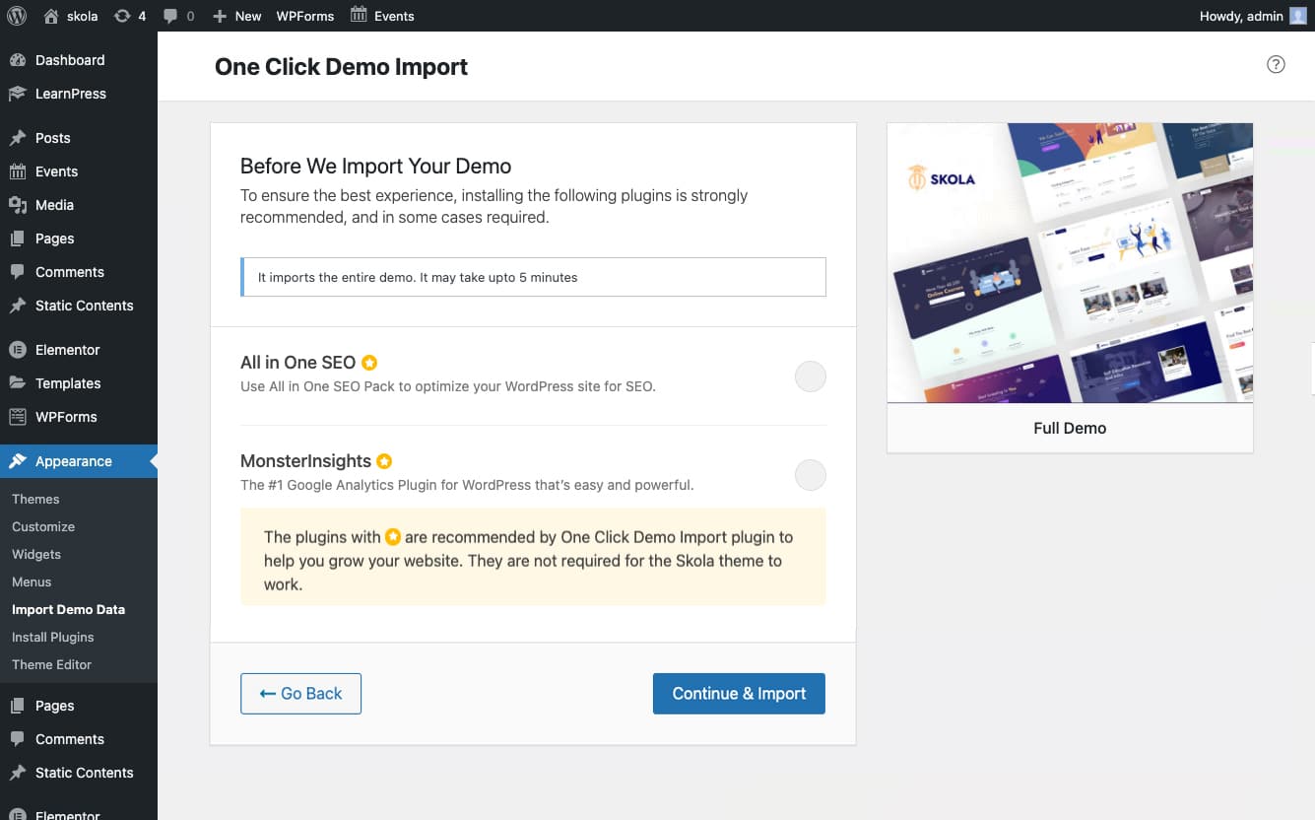
Task: Toggle the MonsterInsights plugin checkbox
Action: (810, 475)
